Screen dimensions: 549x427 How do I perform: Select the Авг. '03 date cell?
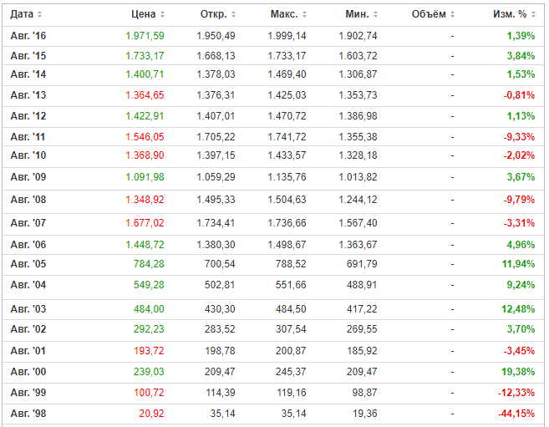(x=28, y=309)
